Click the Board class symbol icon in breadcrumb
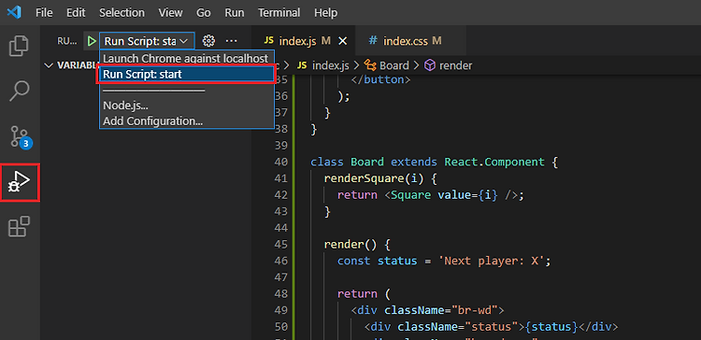The height and width of the screenshot is (340, 701). (371, 65)
